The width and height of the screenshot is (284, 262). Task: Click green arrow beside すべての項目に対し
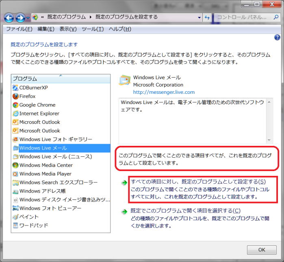(x=124, y=182)
